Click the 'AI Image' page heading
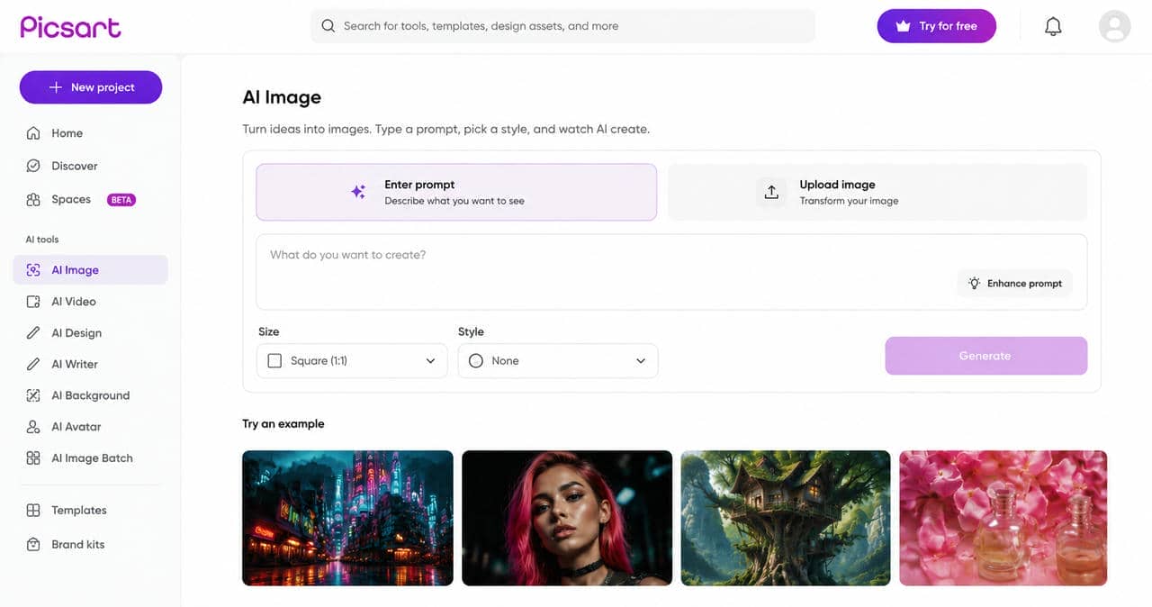1152x607 pixels. click(282, 97)
